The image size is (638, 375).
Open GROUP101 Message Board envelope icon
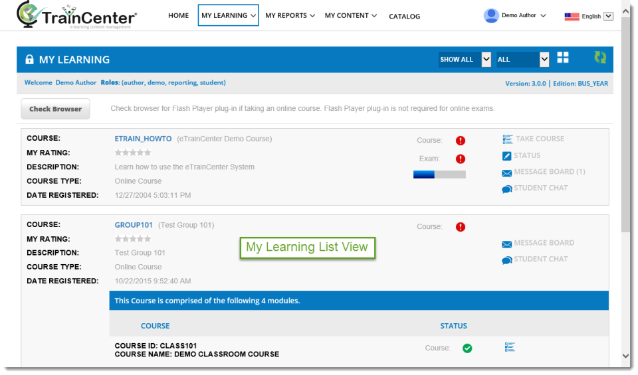507,244
